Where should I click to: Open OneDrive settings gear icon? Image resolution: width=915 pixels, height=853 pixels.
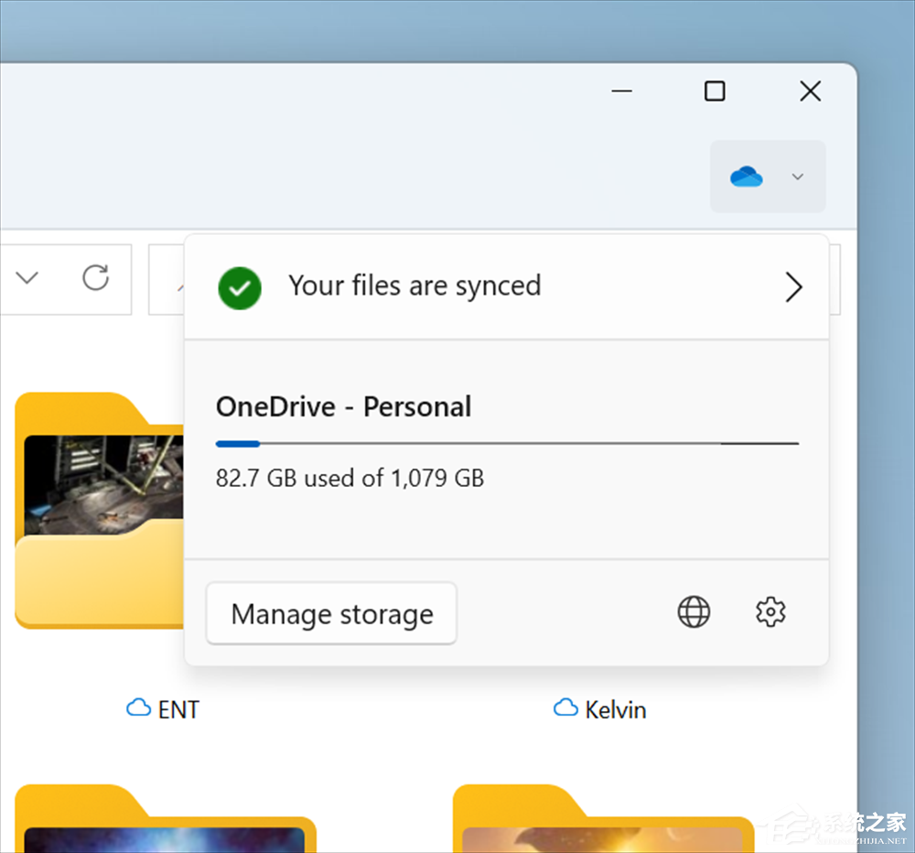click(770, 611)
